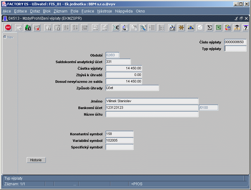Click the greyed paste field icon
This screenshot has width=251, height=190.
point(134,27)
